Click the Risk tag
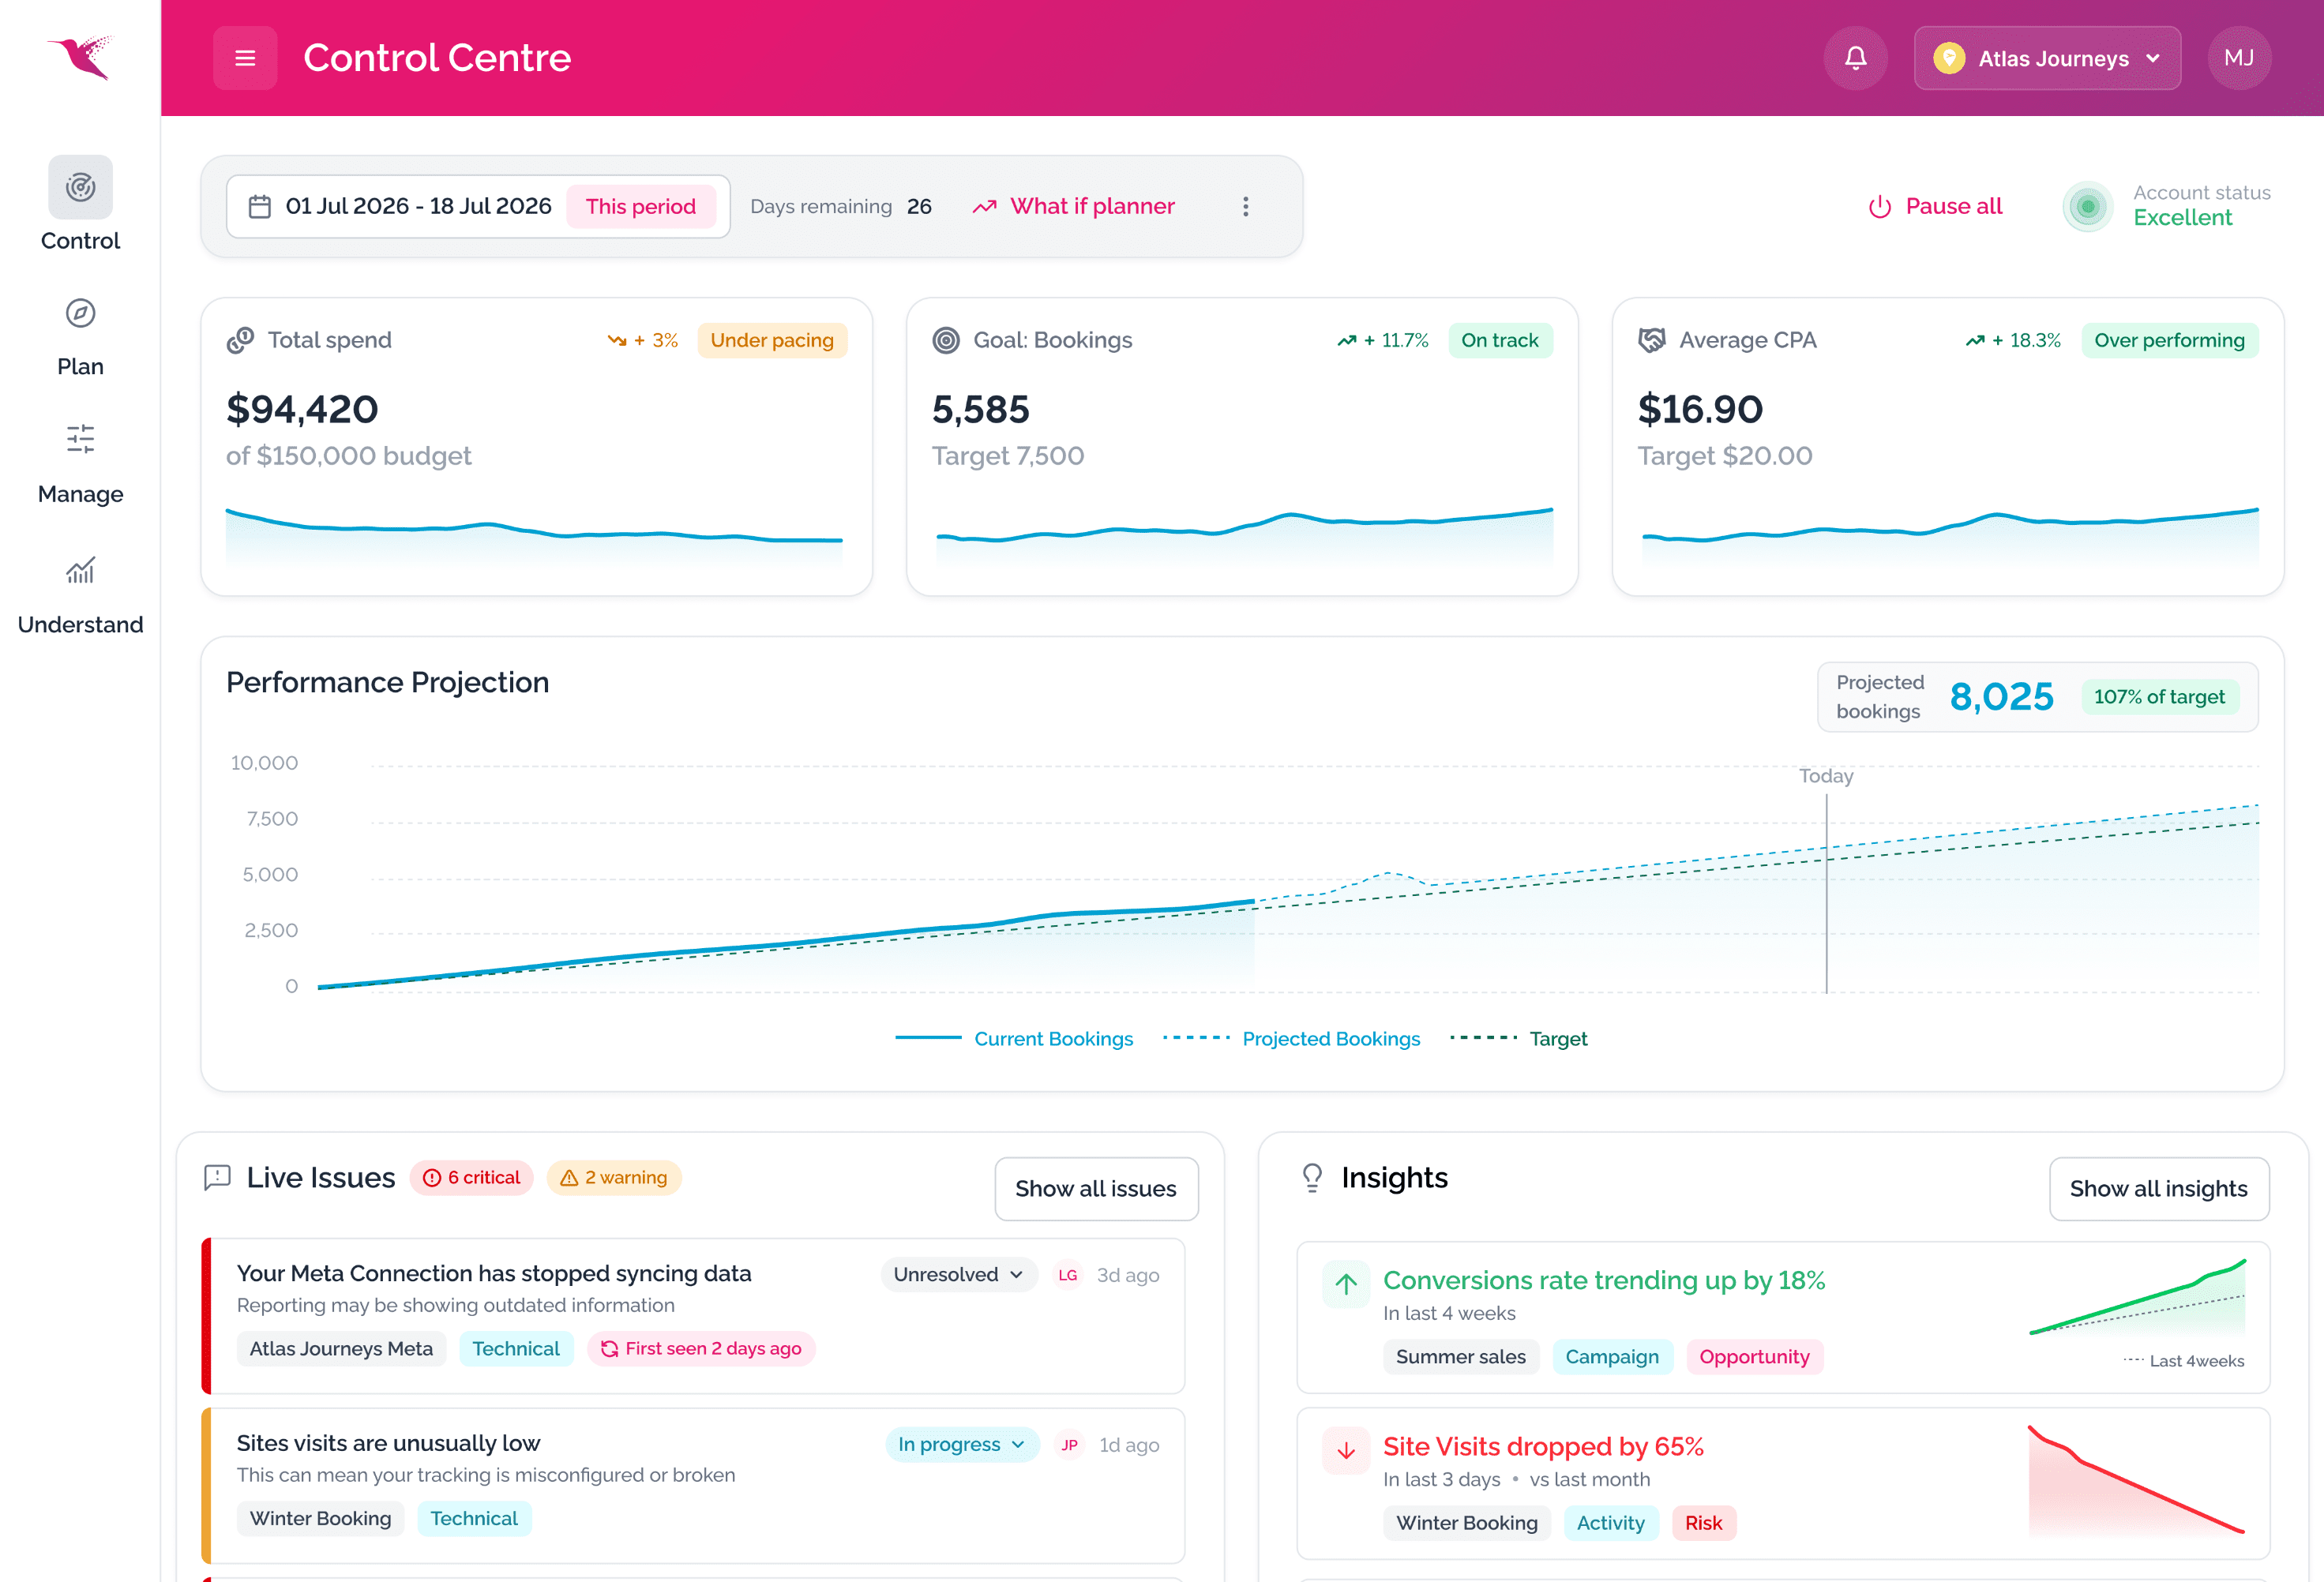The image size is (2324, 1582). 1703,1522
